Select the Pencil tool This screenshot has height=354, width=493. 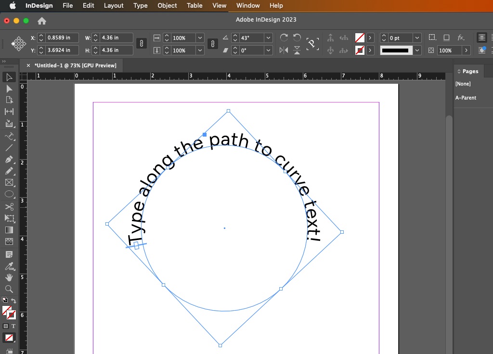click(9, 171)
